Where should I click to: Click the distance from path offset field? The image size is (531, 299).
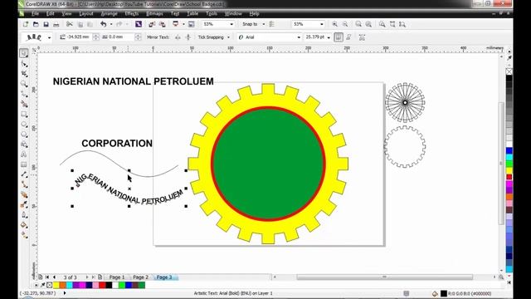(x=79, y=37)
